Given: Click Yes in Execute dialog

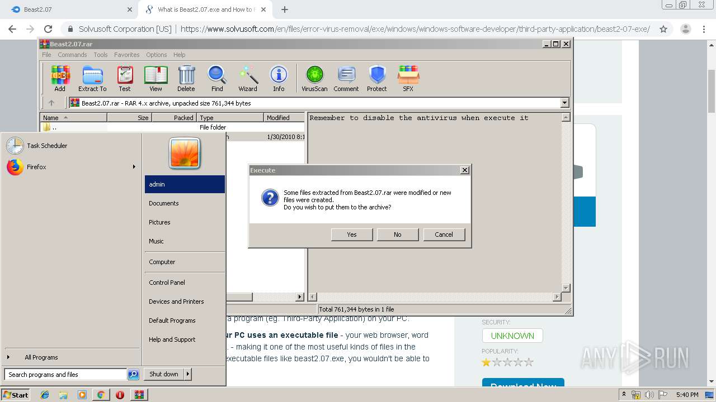Looking at the screenshot, I should tap(352, 234).
